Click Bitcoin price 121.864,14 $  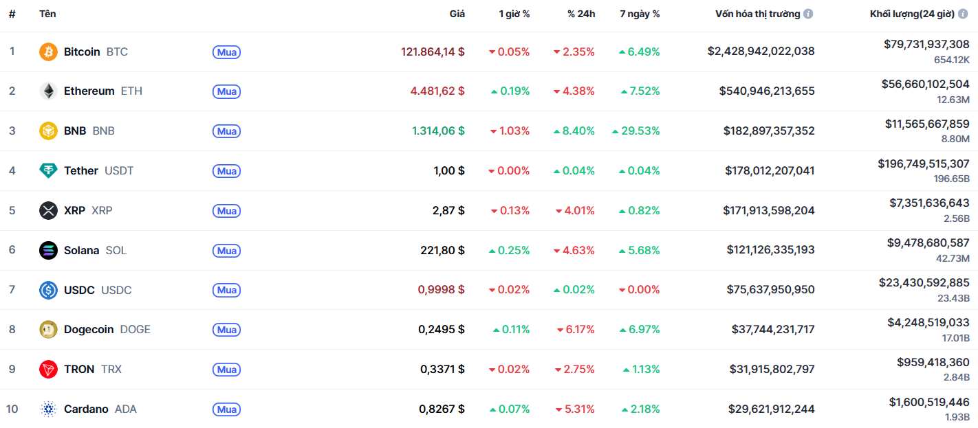[433, 52]
